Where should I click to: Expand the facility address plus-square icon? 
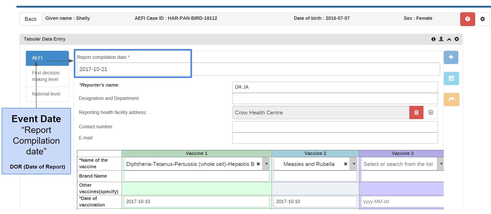click(x=430, y=112)
